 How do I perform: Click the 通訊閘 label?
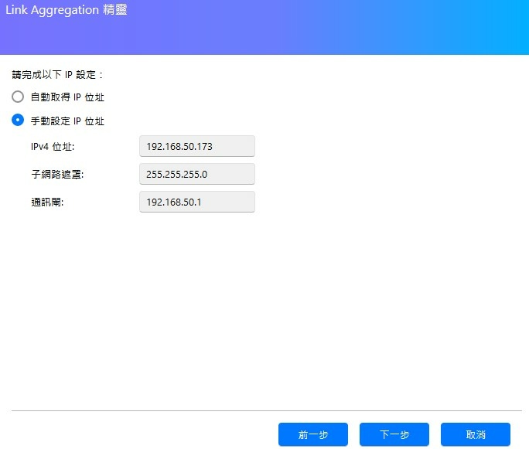(47, 202)
